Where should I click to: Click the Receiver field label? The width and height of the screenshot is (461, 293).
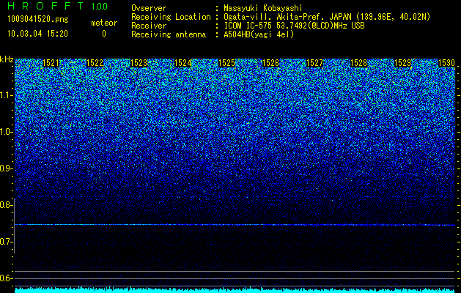[149, 26]
